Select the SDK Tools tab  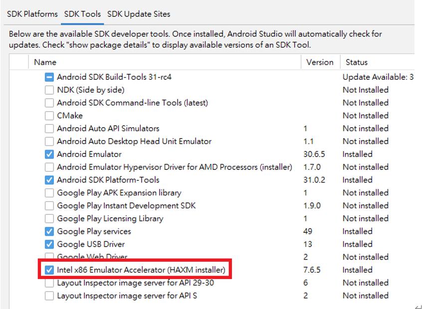click(82, 14)
